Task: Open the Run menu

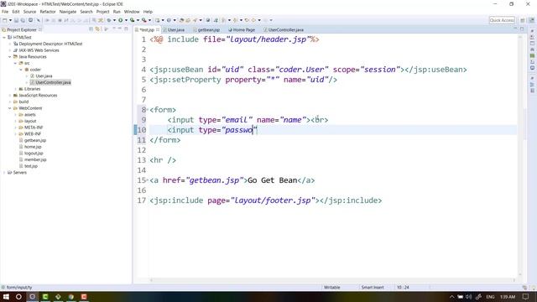Action: pyautogui.click(x=117, y=12)
